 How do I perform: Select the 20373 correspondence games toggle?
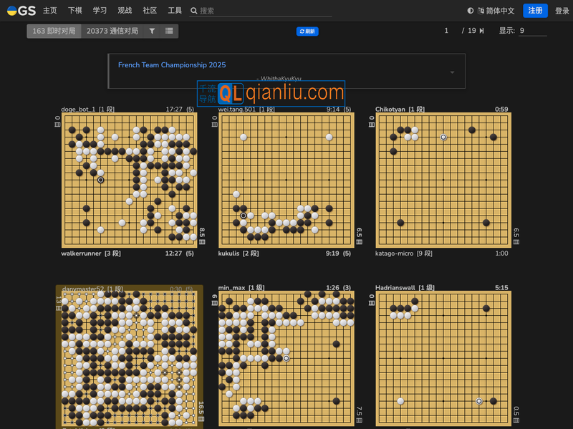point(112,32)
